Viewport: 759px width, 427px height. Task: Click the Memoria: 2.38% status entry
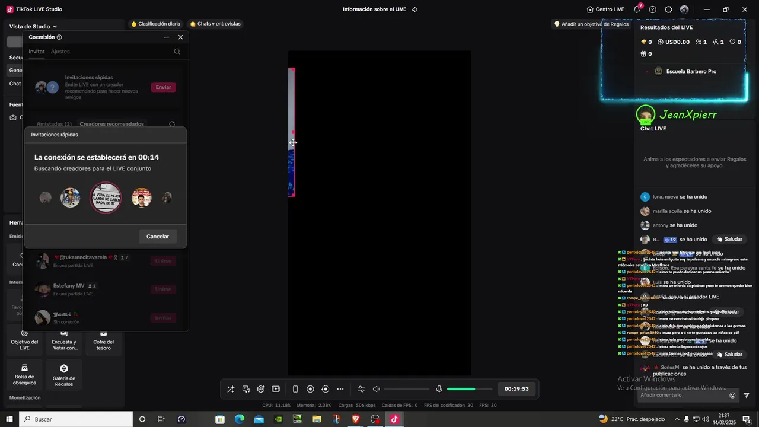tap(314, 406)
